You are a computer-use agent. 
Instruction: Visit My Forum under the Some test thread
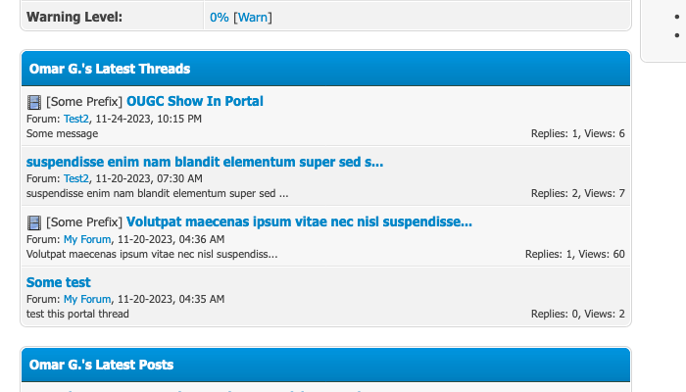pyautogui.click(x=87, y=299)
